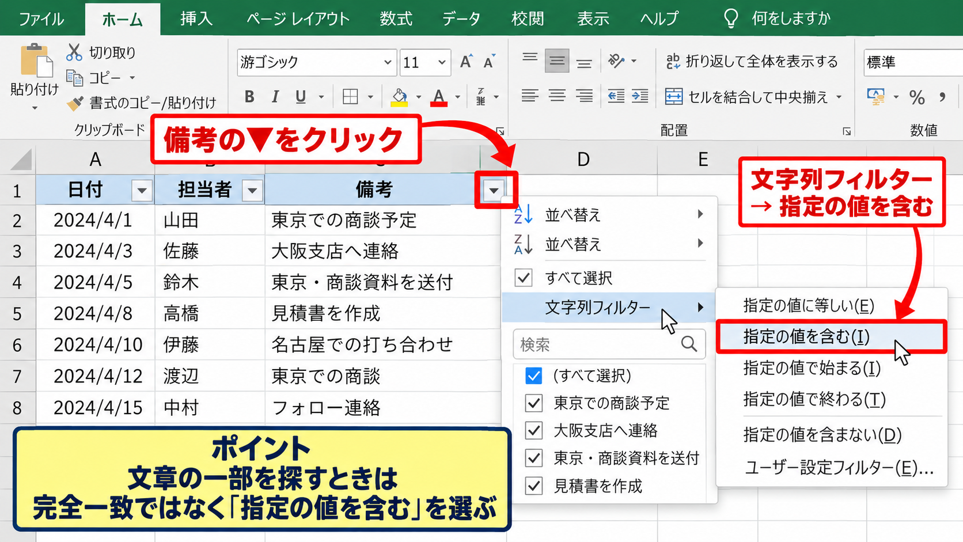Uncheck 大阪支店へ連絡 in the filter list

534,430
